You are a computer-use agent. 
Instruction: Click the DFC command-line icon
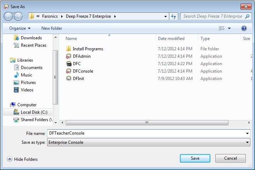click(x=69, y=64)
